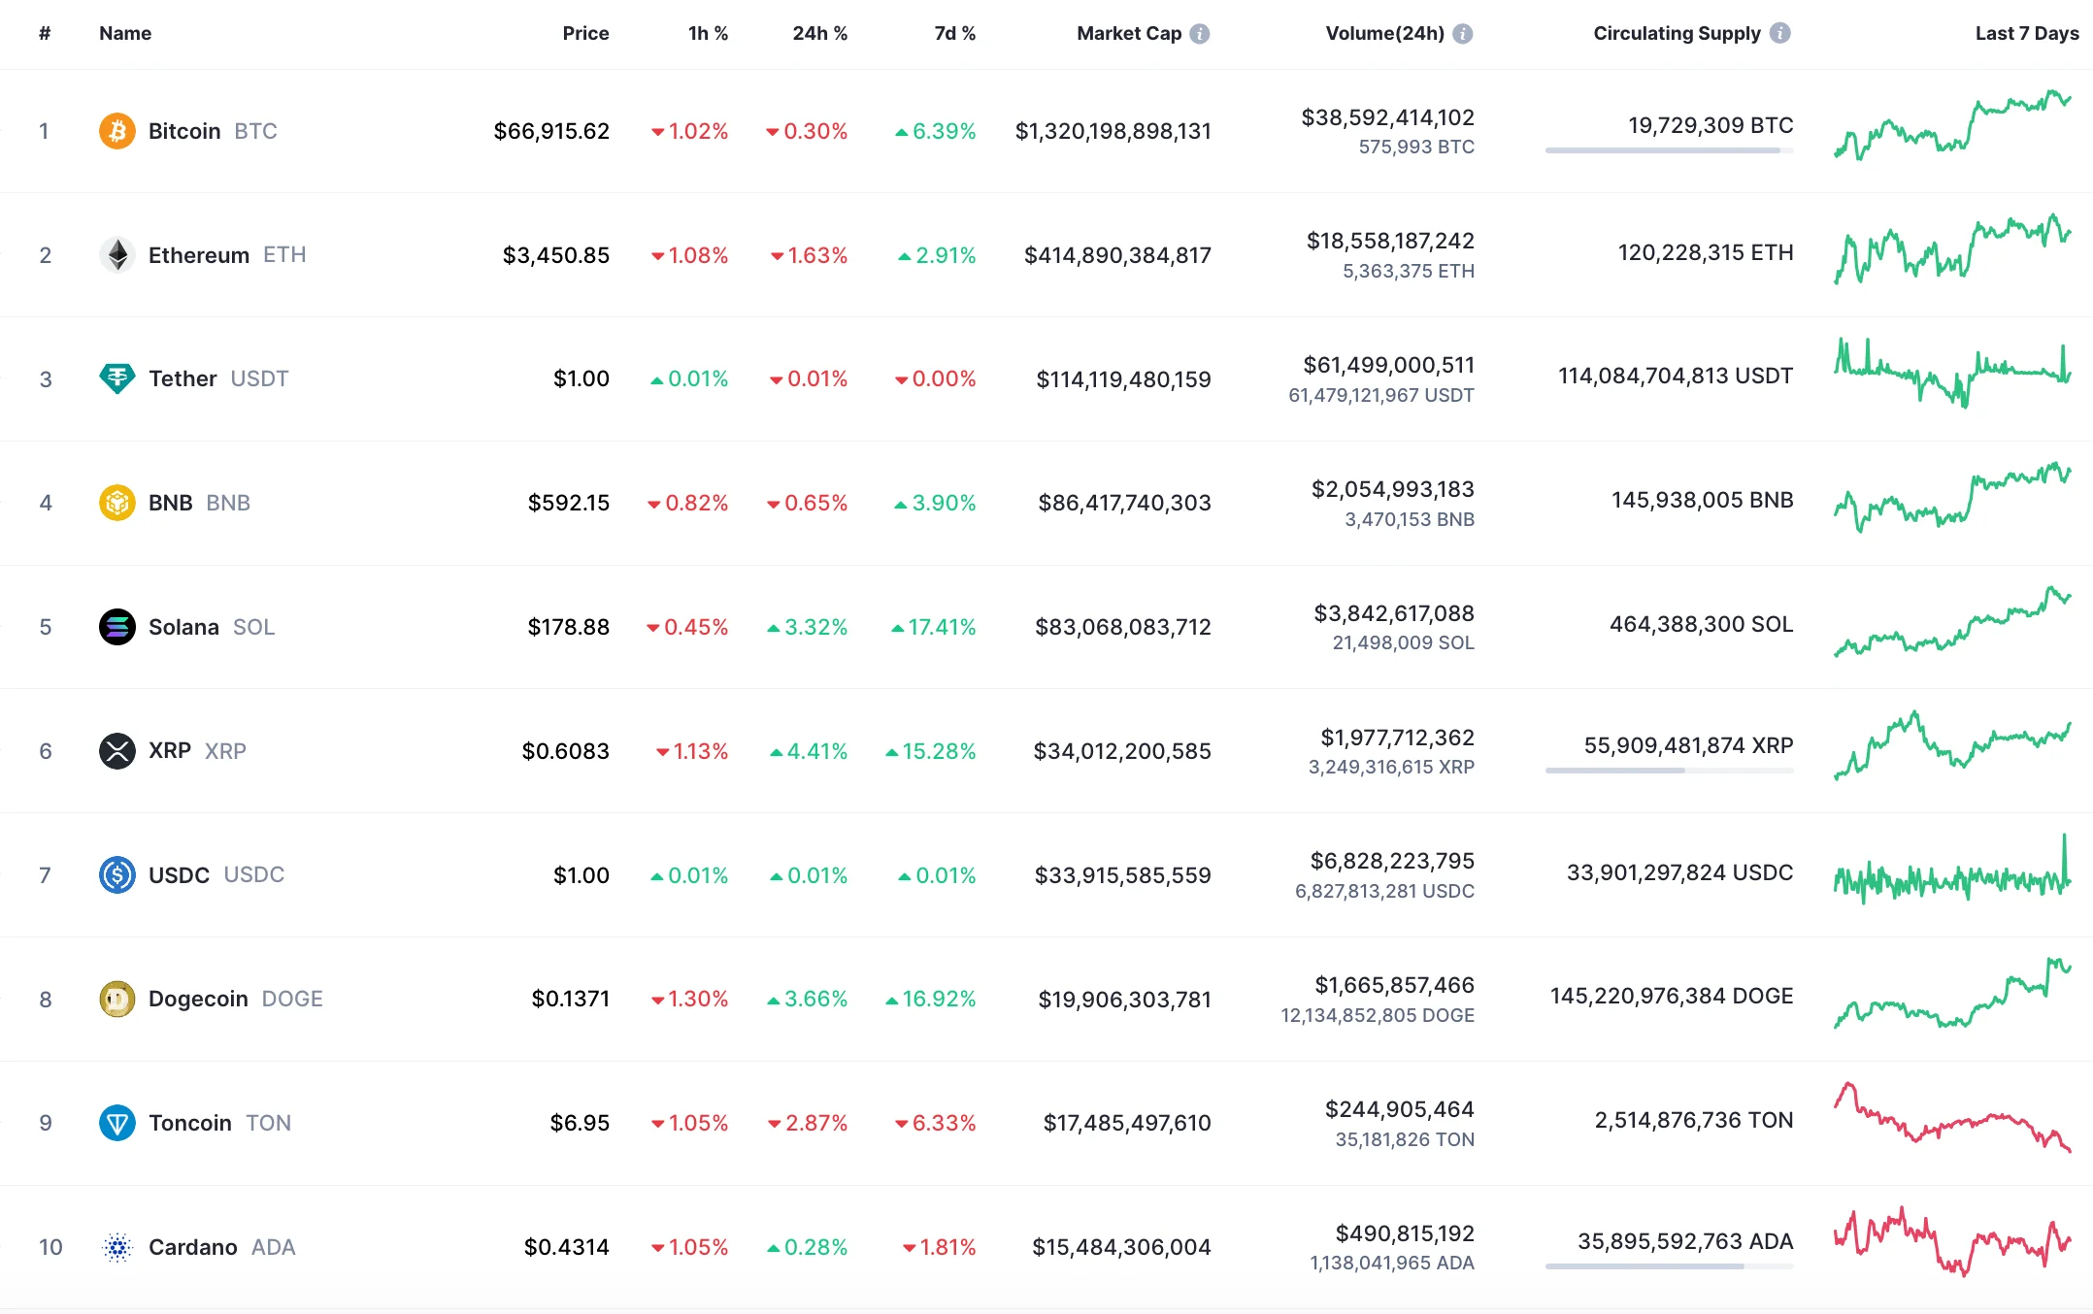Click the XRP black logo icon
The width and height of the screenshot is (2093, 1314).
(x=117, y=751)
